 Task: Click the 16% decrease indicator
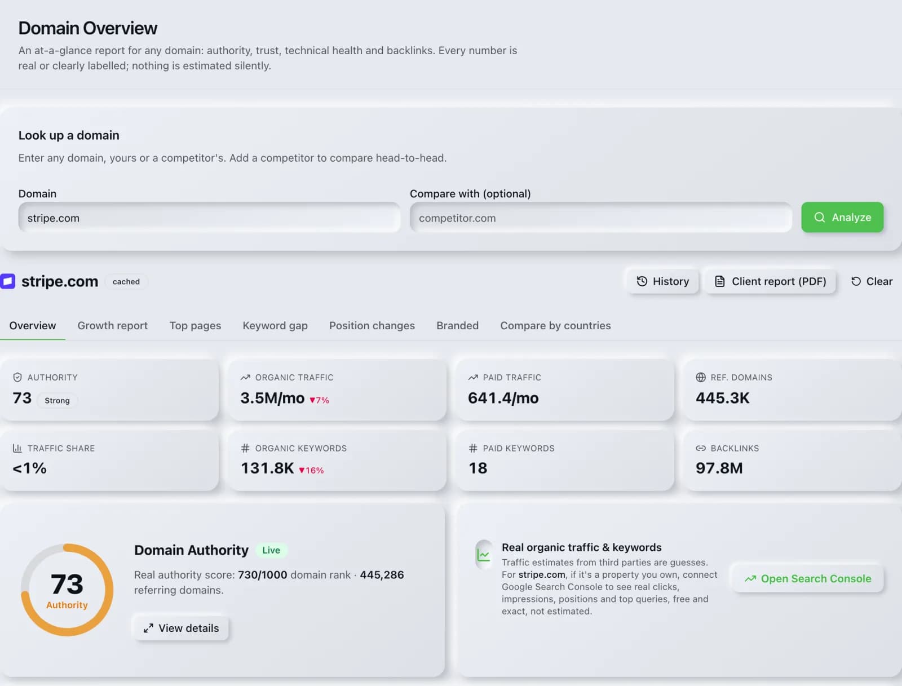(x=311, y=471)
